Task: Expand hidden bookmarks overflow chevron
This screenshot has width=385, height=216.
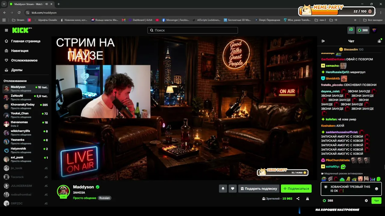Action: (355, 20)
